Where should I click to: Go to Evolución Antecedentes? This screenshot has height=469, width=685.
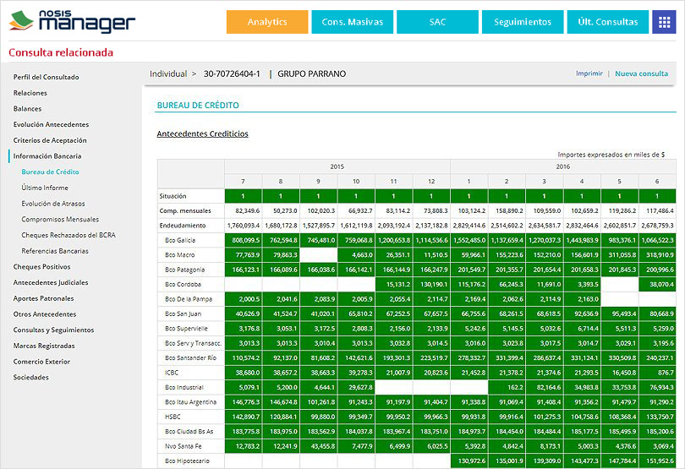point(51,124)
